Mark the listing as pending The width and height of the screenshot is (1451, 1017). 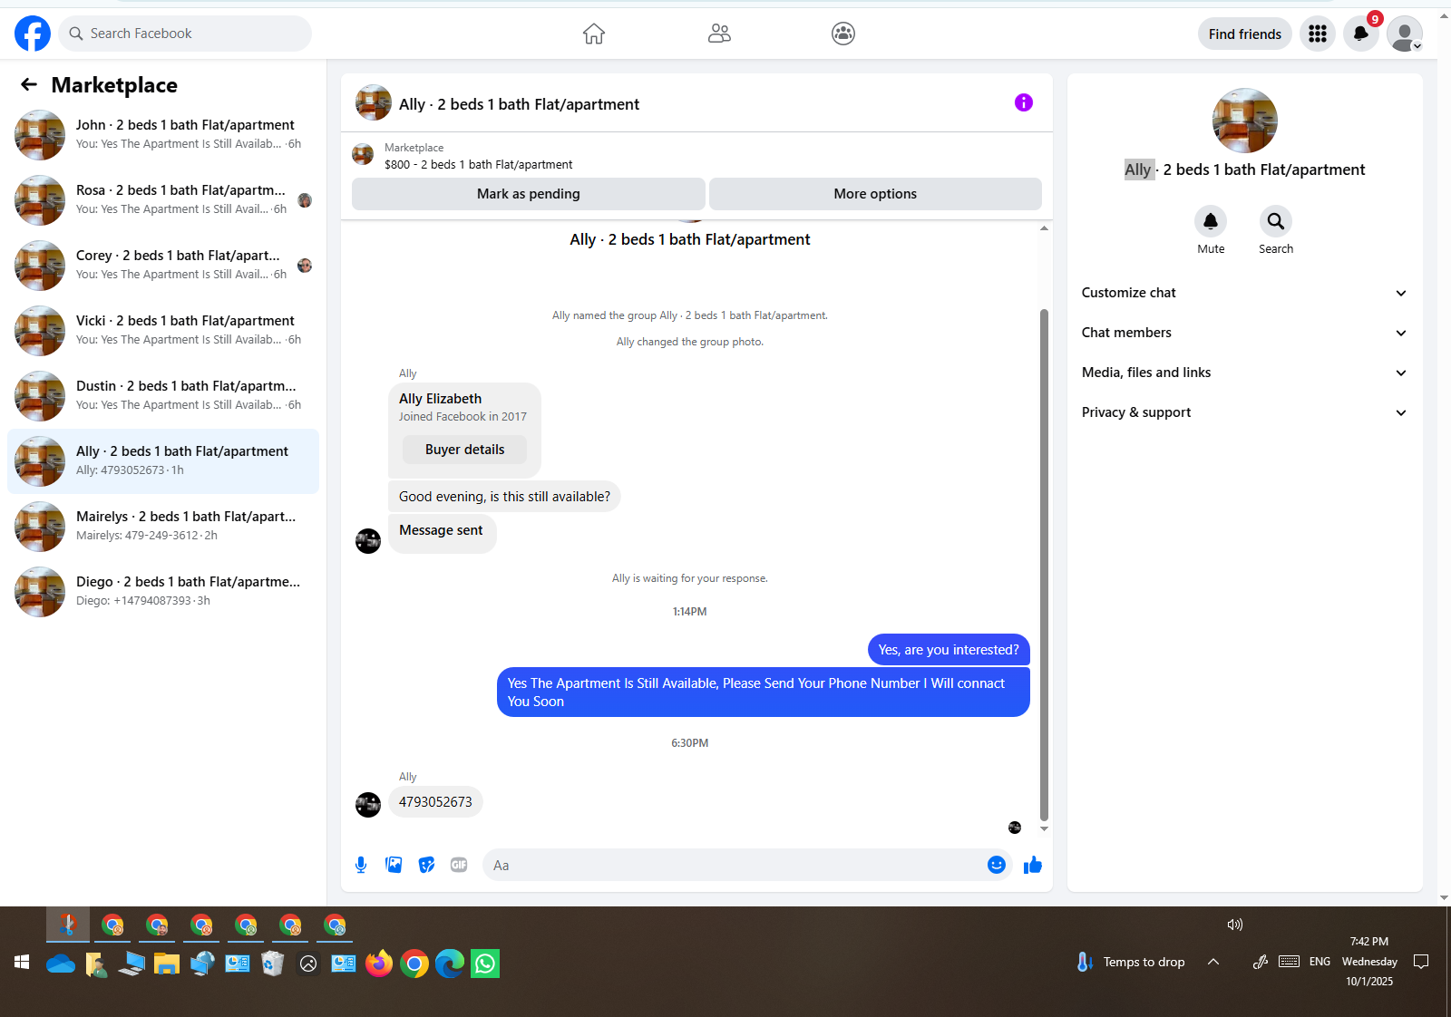pos(529,194)
